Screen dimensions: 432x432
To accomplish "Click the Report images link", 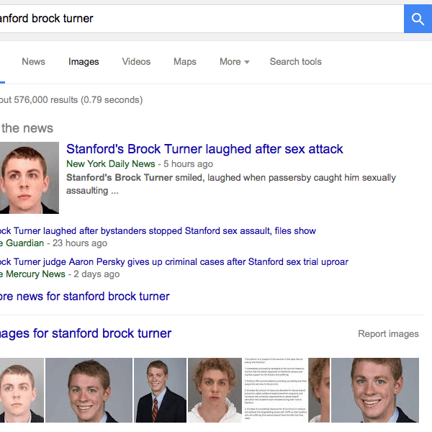I will coord(388,333).
